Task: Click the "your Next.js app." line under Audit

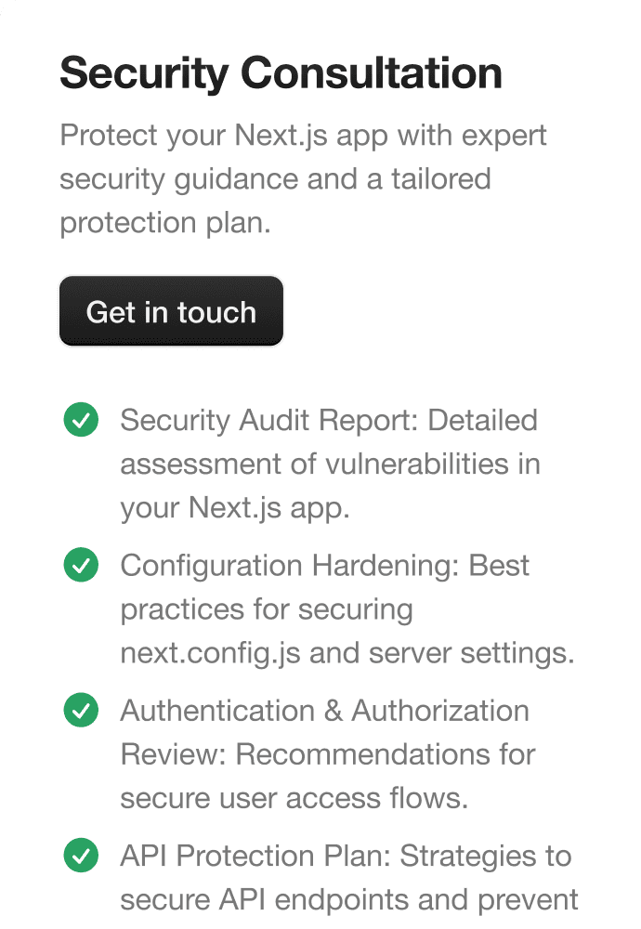Action: click(x=235, y=508)
